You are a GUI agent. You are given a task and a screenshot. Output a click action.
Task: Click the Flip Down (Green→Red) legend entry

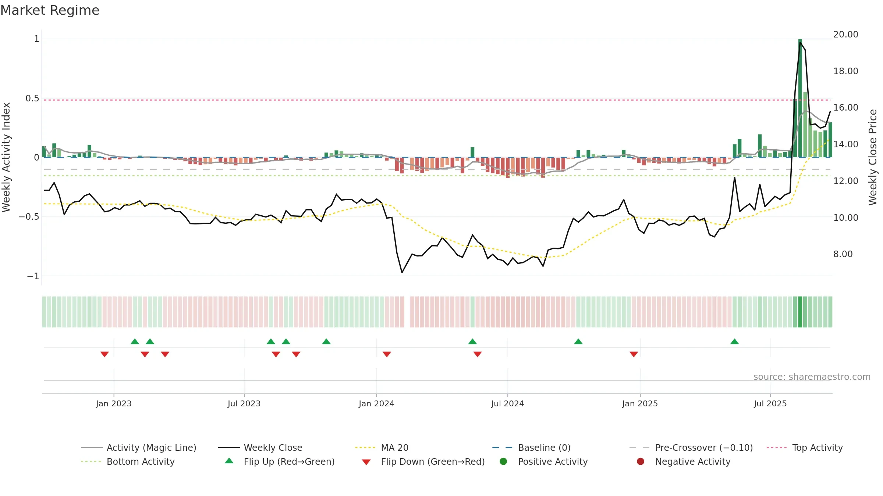pos(423,461)
